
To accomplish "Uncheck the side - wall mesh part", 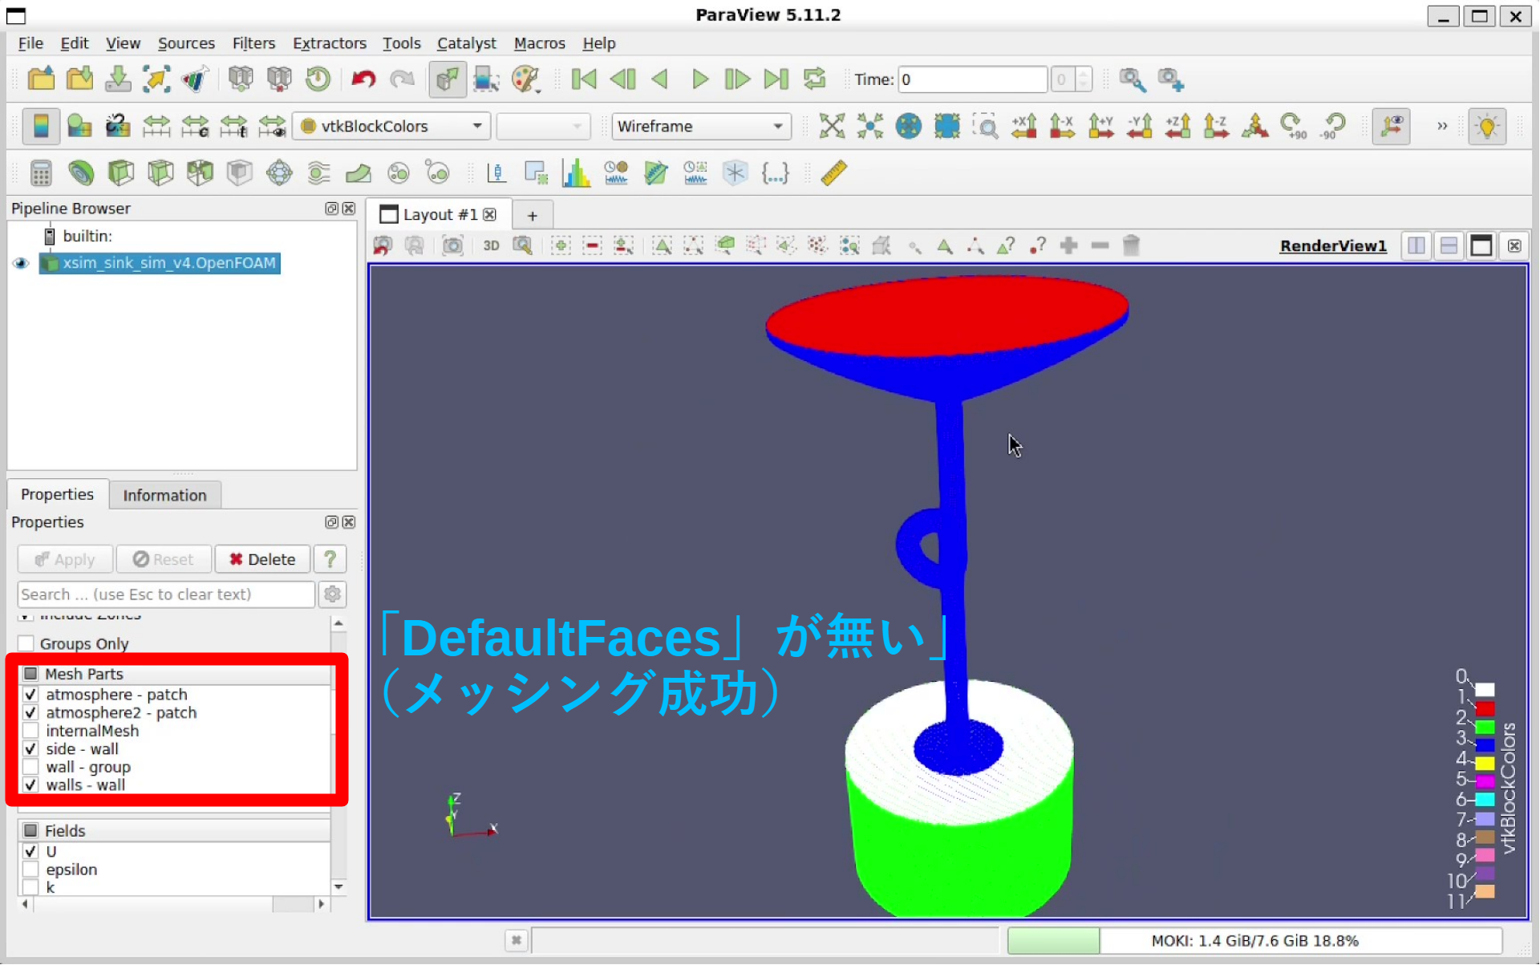I will click(x=30, y=749).
